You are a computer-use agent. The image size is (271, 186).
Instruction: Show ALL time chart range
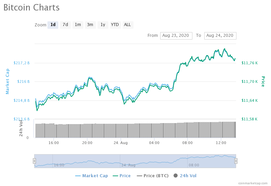coord(128,25)
